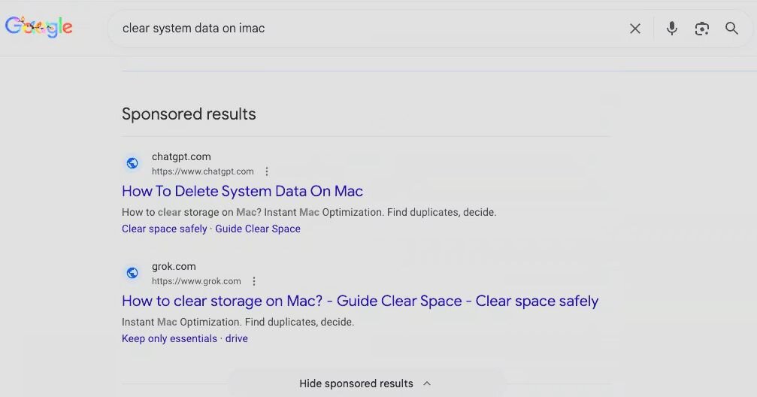757x397 pixels.
Task: Start voice search with microphone icon
Action: click(x=671, y=29)
